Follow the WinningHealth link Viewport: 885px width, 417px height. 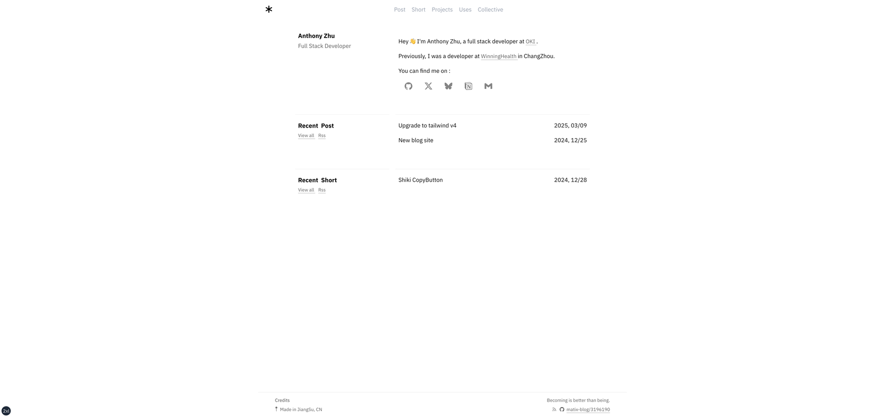click(498, 56)
